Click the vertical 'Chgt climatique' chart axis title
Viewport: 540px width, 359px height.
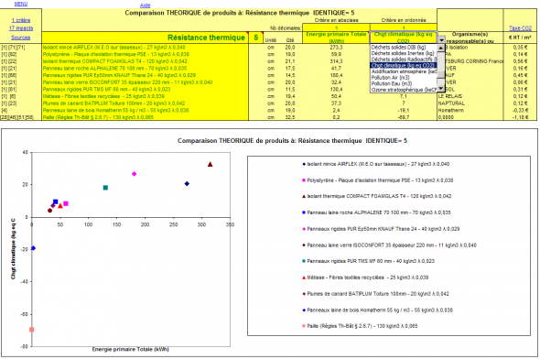point(13,249)
